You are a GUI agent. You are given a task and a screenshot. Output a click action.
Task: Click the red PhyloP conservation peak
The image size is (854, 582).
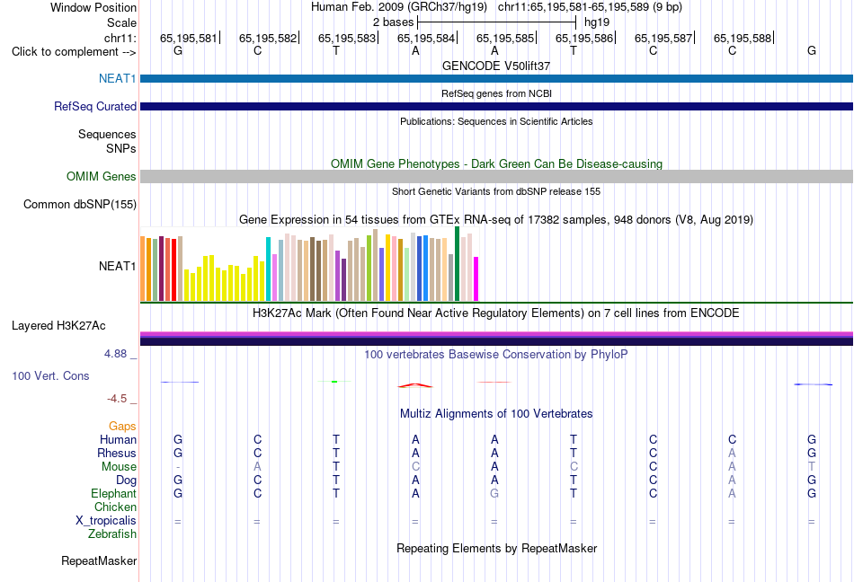point(415,385)
